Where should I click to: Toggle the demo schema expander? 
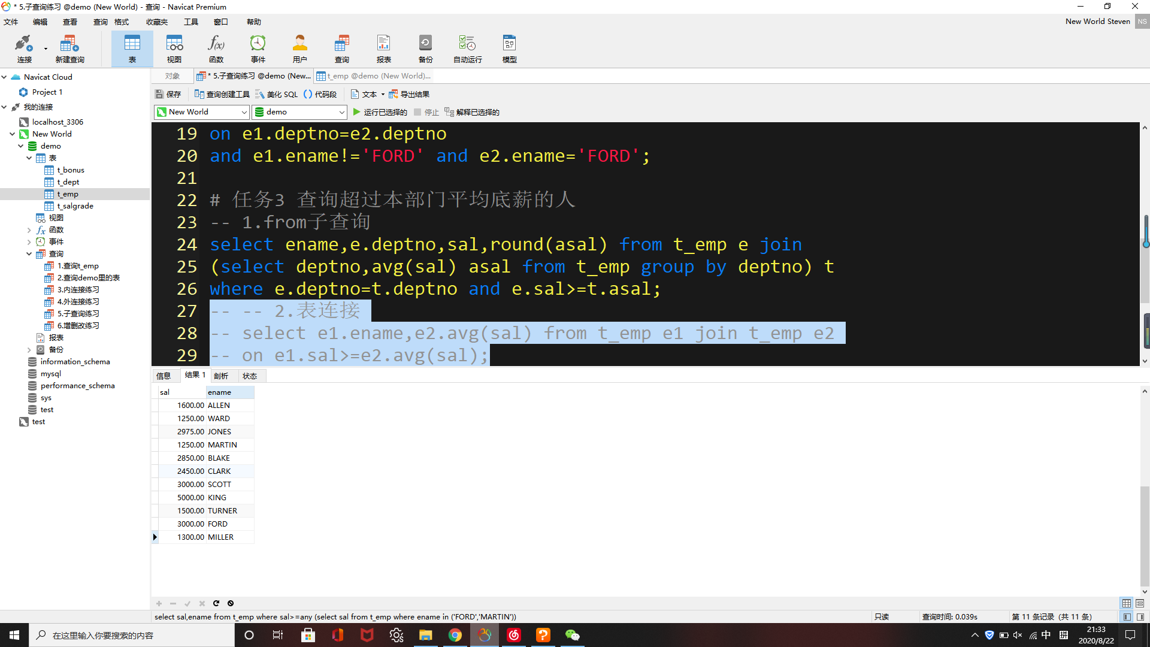coord(17,146)
